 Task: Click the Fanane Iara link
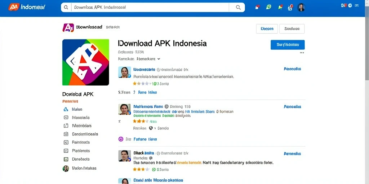coord(145,139)
